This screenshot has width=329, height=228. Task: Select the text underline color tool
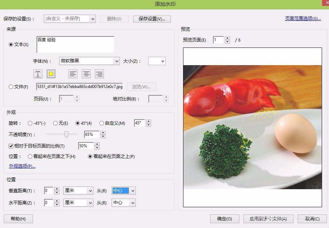(38, 74)
